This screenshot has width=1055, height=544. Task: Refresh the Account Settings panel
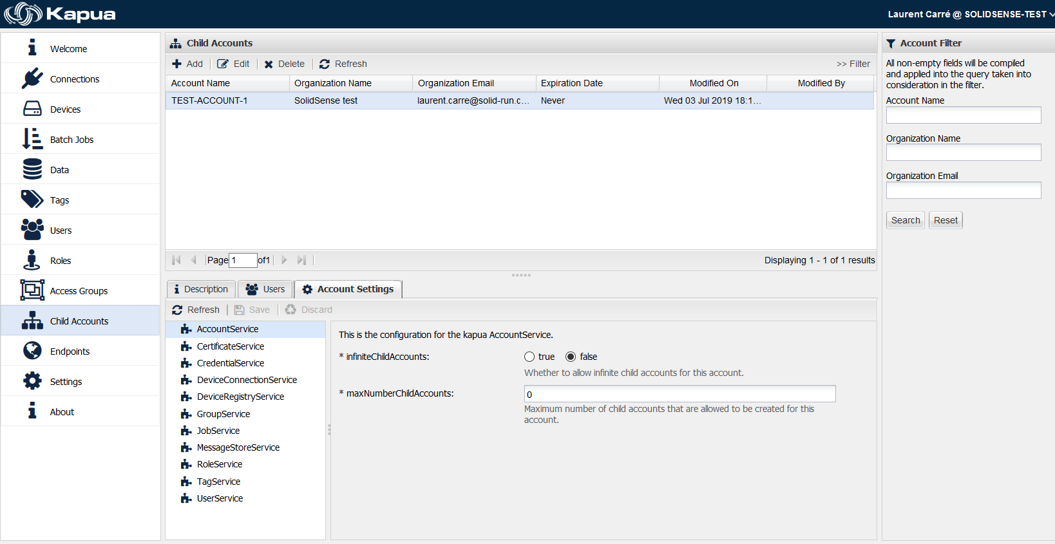pyautogui.click(x=196, y=310)
